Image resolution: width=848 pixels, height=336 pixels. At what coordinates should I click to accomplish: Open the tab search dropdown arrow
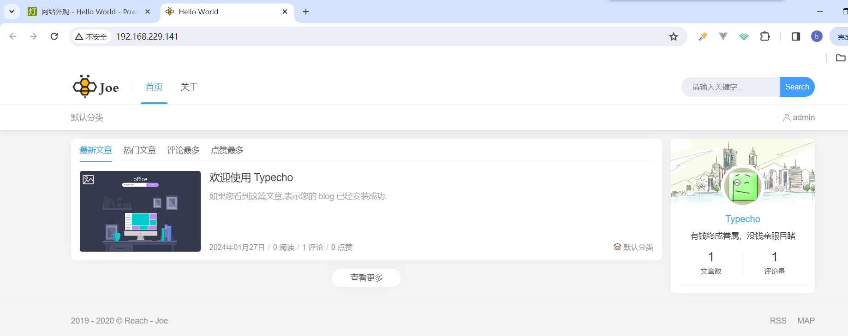[x=12, y=12]
